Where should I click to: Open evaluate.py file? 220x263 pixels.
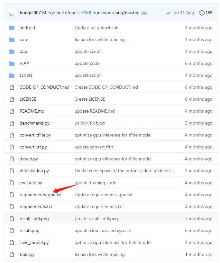(x=31, y=183)
